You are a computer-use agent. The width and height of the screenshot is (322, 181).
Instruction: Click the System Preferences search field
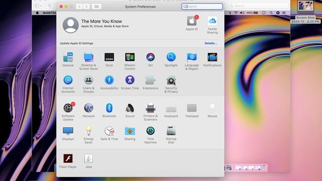(x=202, y=7)
